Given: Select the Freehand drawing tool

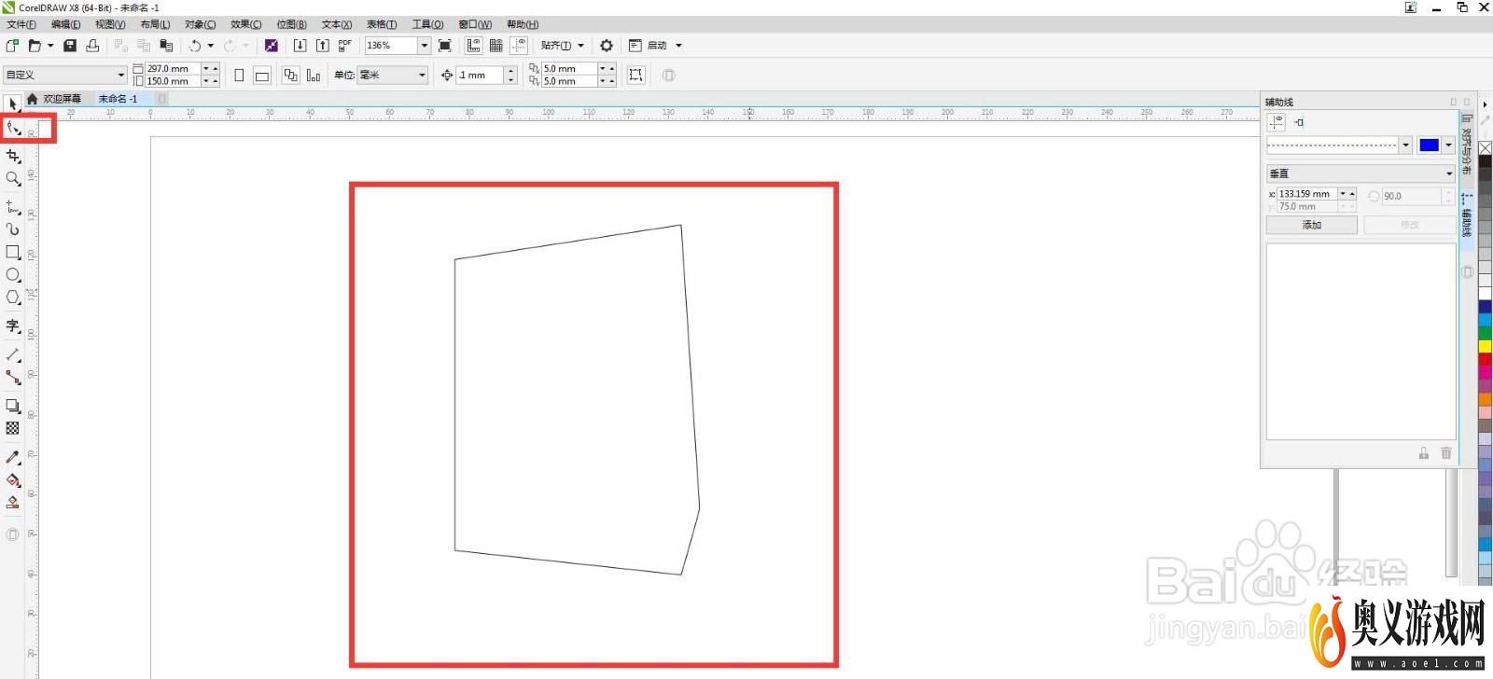Looking at the screenshot, I should click(x=13, y=206).
